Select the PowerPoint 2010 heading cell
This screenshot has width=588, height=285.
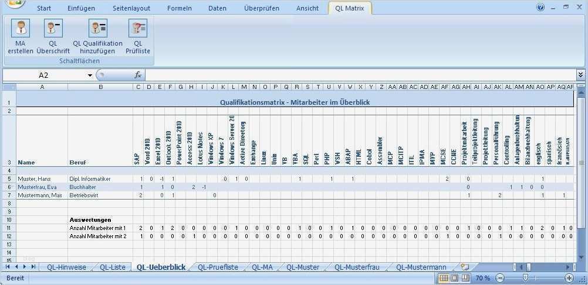pos(180,140)
